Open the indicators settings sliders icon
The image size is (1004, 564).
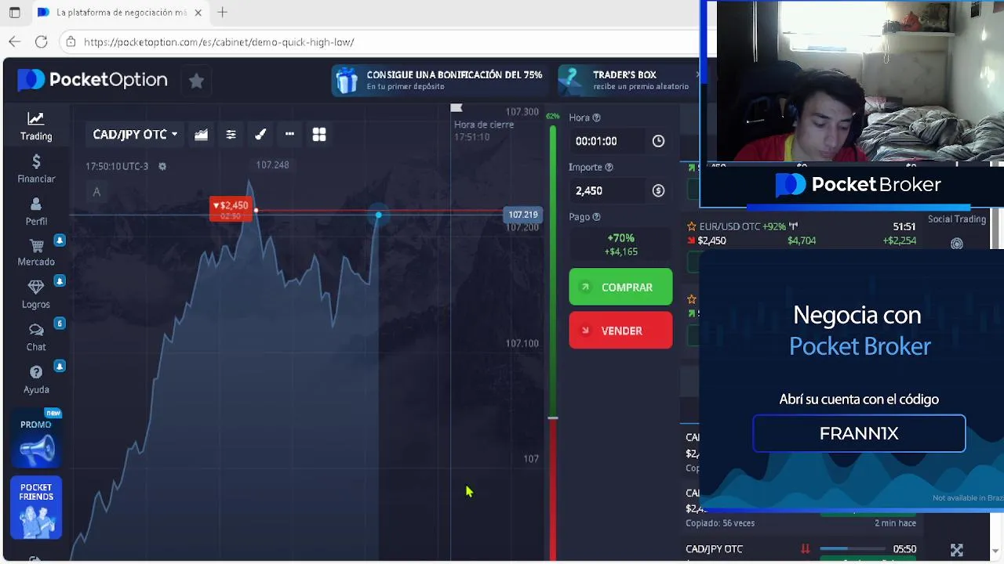(231, 135)
